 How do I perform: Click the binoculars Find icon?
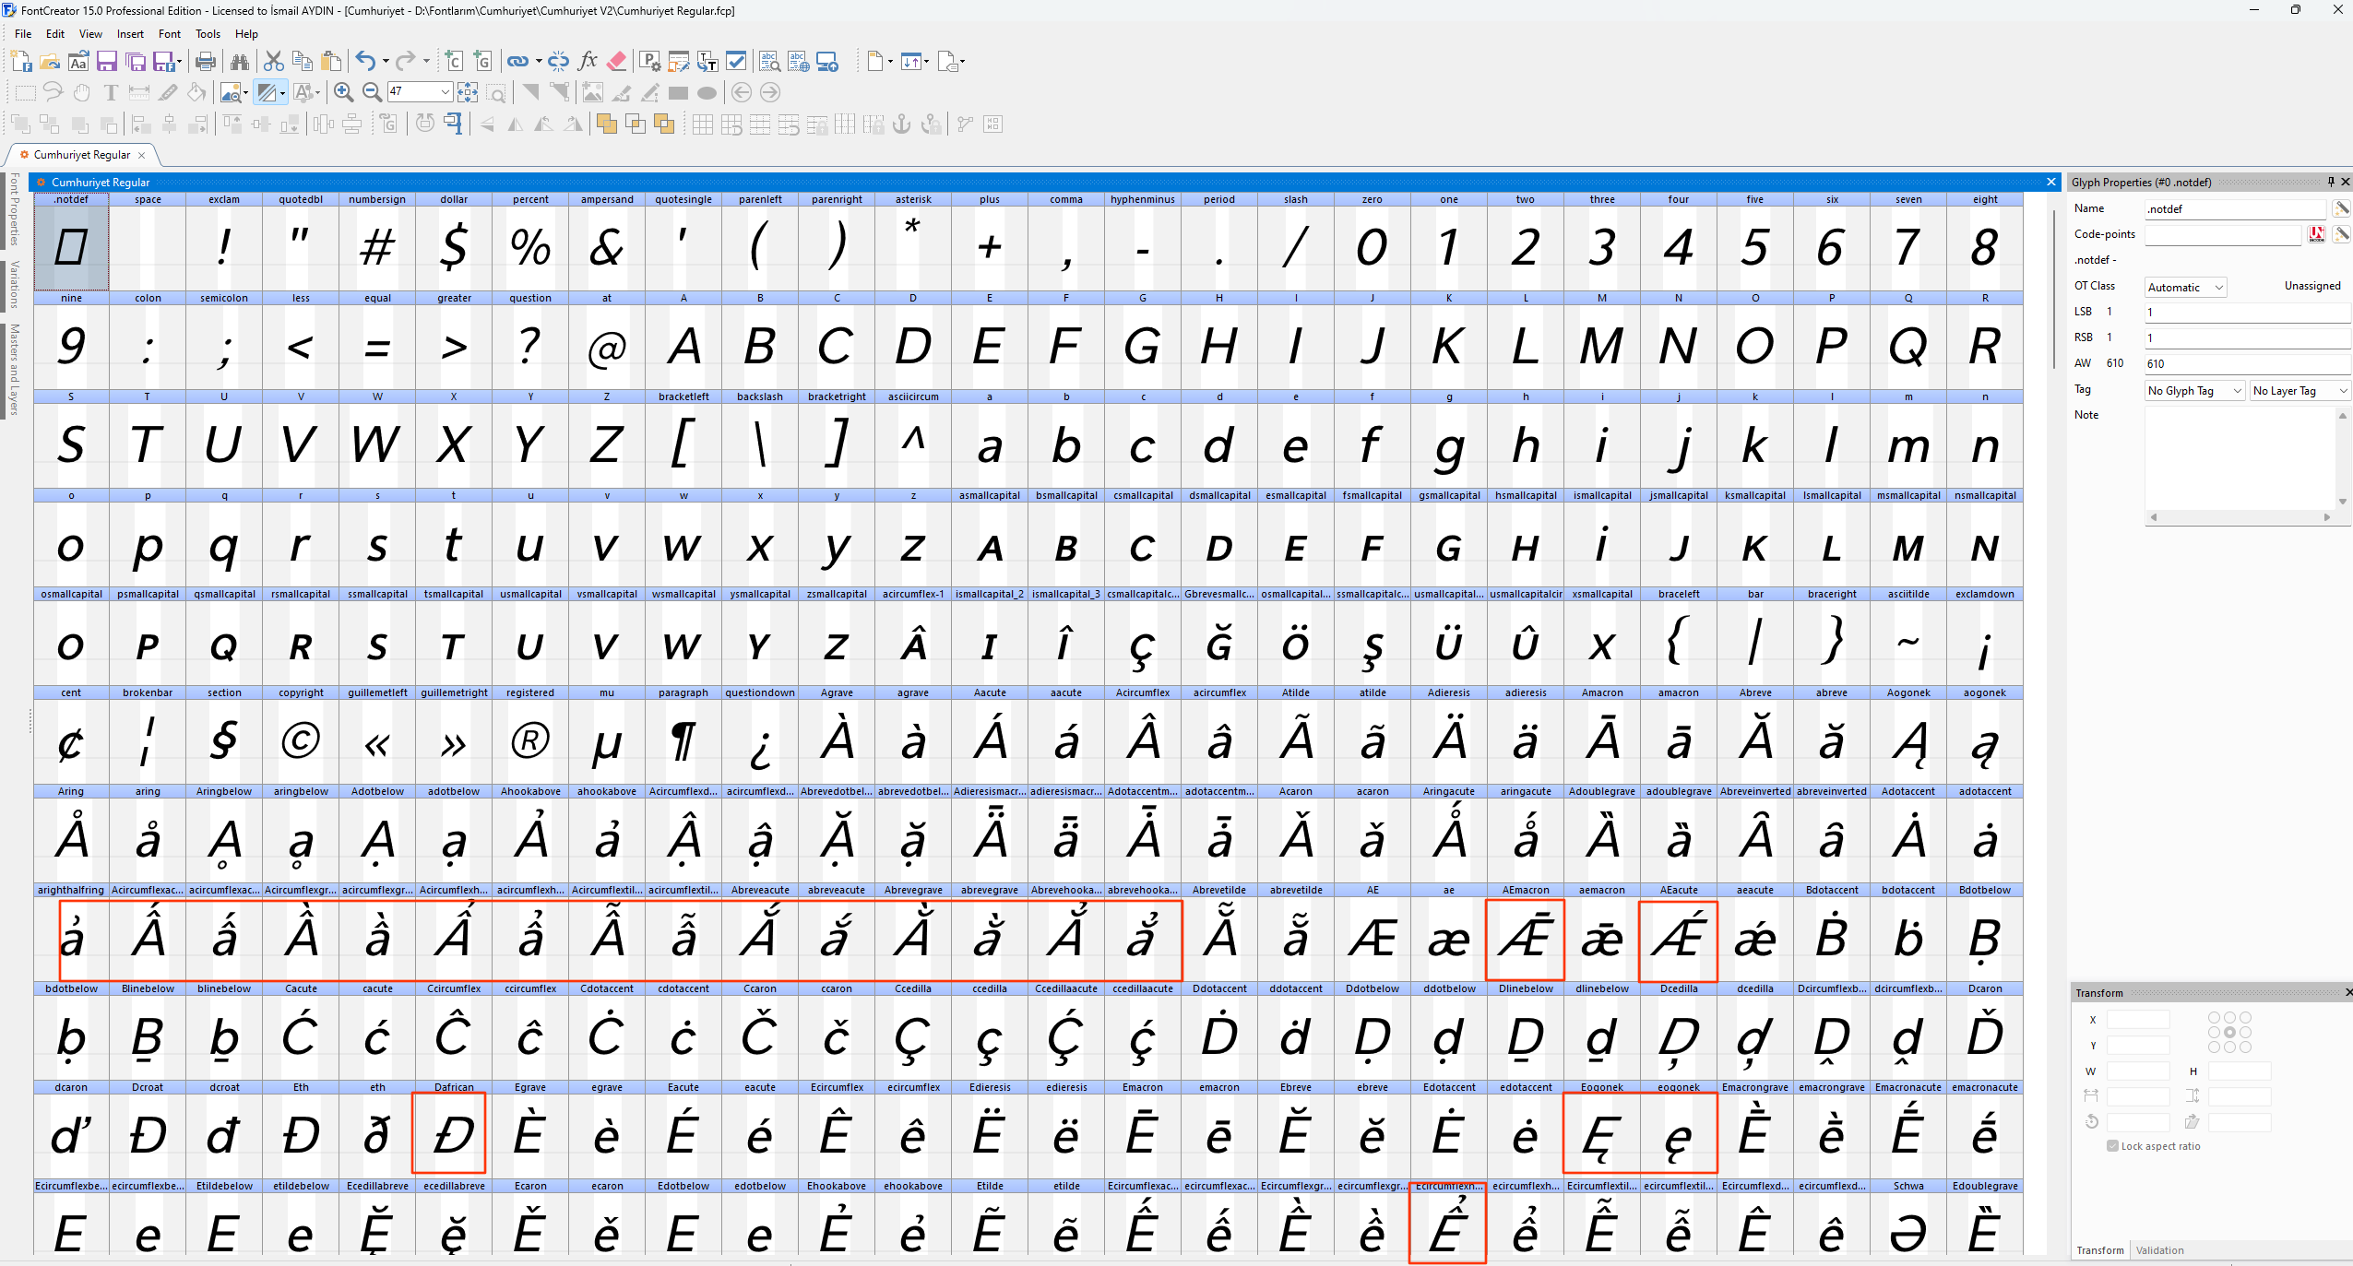(240, 62)
